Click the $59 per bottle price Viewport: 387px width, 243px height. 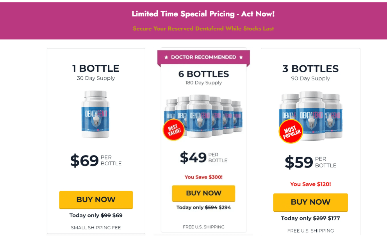(310, 162)
